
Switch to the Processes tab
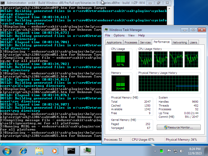coord(131,42)
